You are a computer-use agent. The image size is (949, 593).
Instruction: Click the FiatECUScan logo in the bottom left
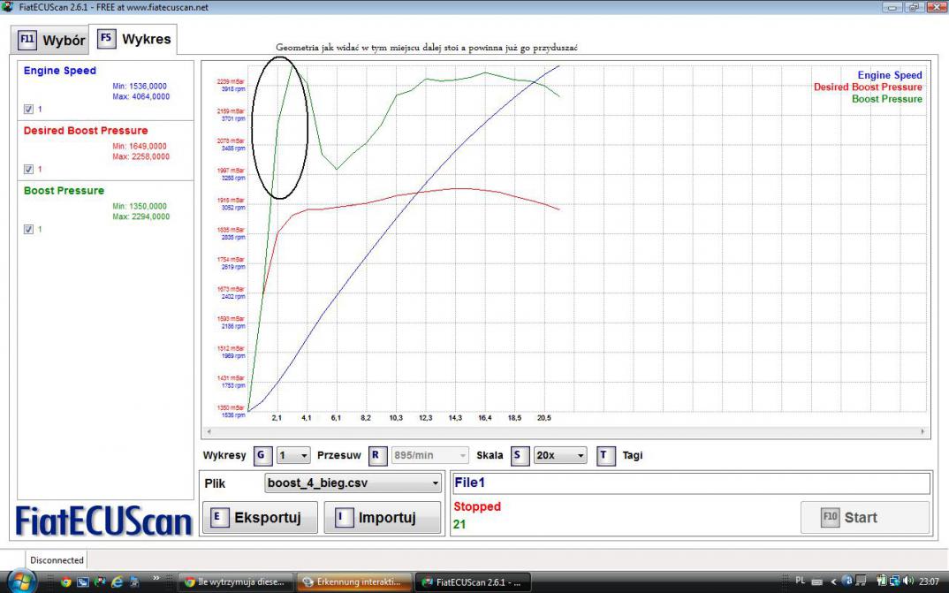tap(103, 520)
